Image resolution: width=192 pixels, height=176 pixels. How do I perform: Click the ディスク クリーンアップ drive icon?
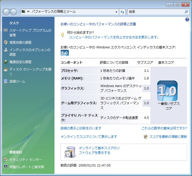tap(6, 70)
